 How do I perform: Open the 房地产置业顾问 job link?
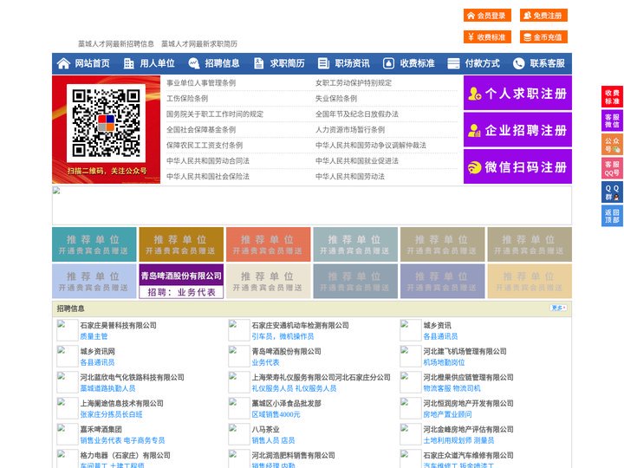[447, 414]
